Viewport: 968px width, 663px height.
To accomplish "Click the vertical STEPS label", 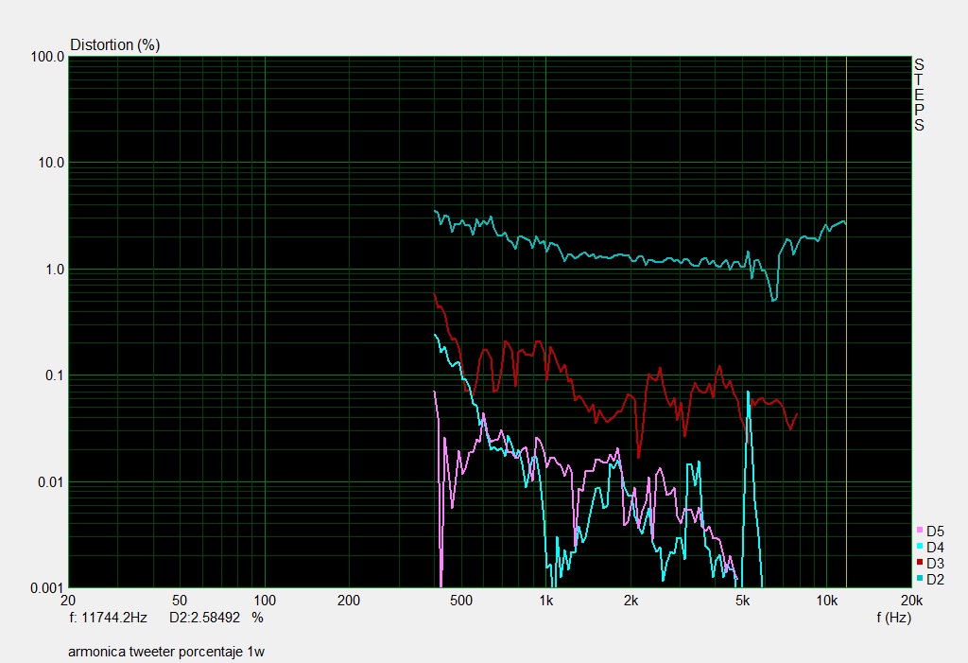I will click(919, 95).
